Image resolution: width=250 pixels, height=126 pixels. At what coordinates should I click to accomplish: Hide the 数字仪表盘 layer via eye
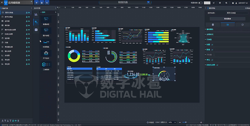[x=29, y=17]
